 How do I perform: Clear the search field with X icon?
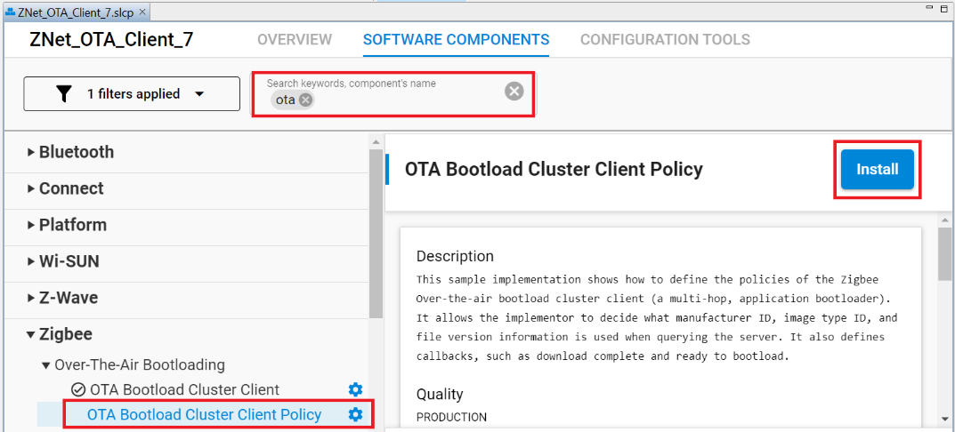[x=514, y=91]
